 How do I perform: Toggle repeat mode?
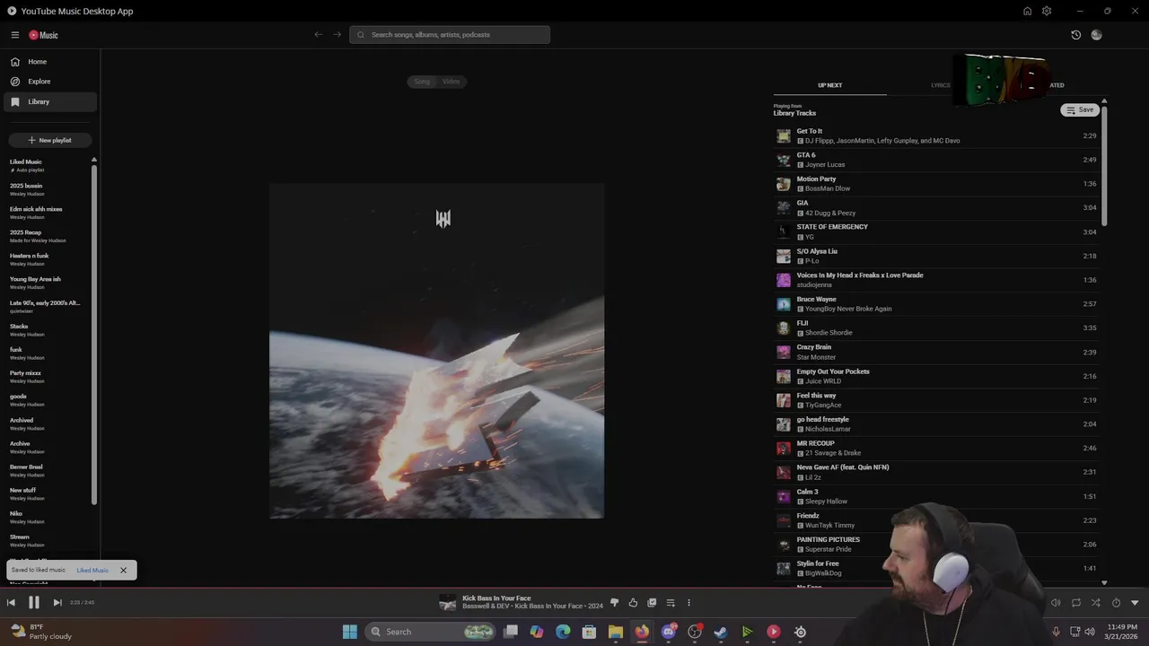point(1075,603)
